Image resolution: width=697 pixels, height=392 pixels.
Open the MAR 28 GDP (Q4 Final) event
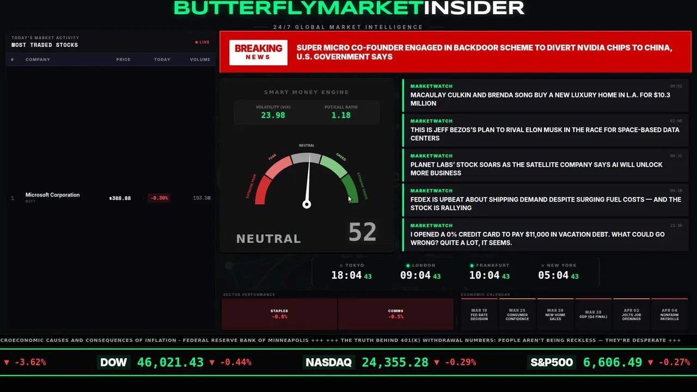tap(594, 314)
